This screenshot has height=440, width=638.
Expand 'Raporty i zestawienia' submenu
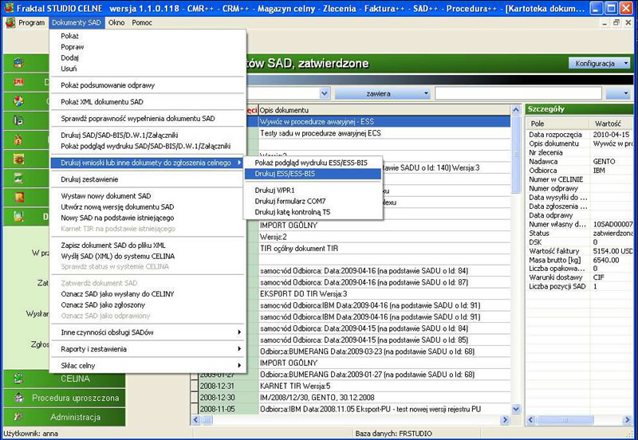148,349
